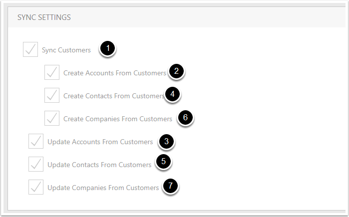The image size is (349, 217).
Task: Click the number 4 annotation badge
Action: (172, 94)
